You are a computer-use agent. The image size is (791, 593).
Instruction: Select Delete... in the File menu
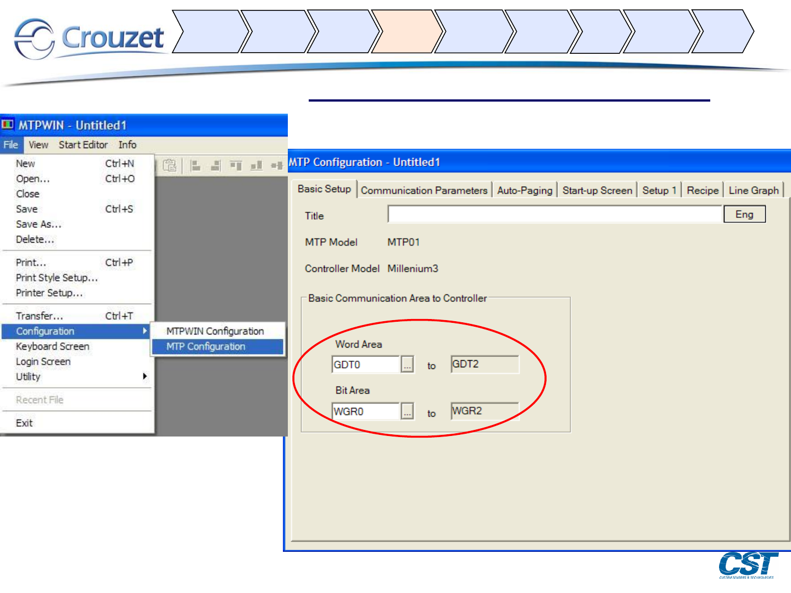tap(76, 239)
